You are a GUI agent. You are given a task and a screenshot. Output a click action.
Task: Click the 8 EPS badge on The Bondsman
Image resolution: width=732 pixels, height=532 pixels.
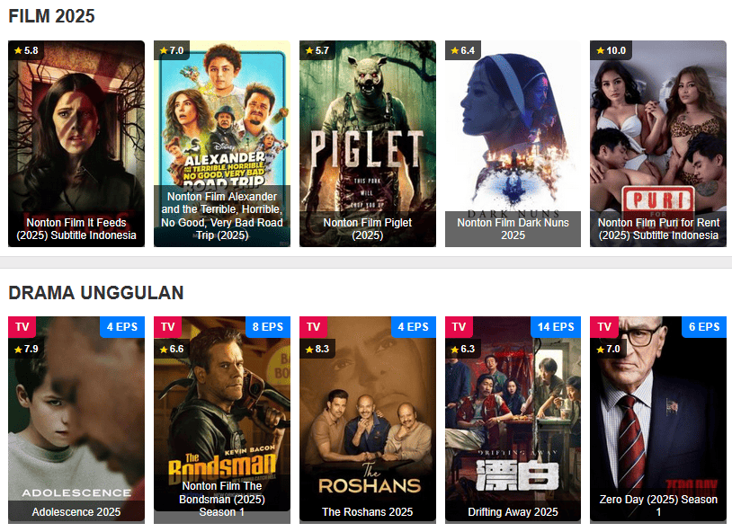(268, 327)
